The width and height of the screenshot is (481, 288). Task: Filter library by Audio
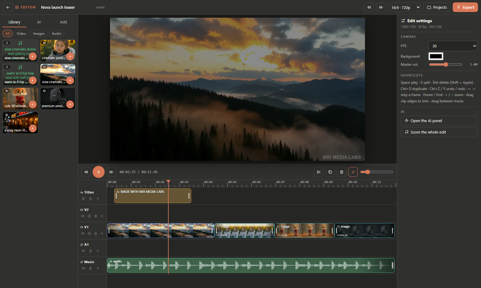[x=57, y=34]
